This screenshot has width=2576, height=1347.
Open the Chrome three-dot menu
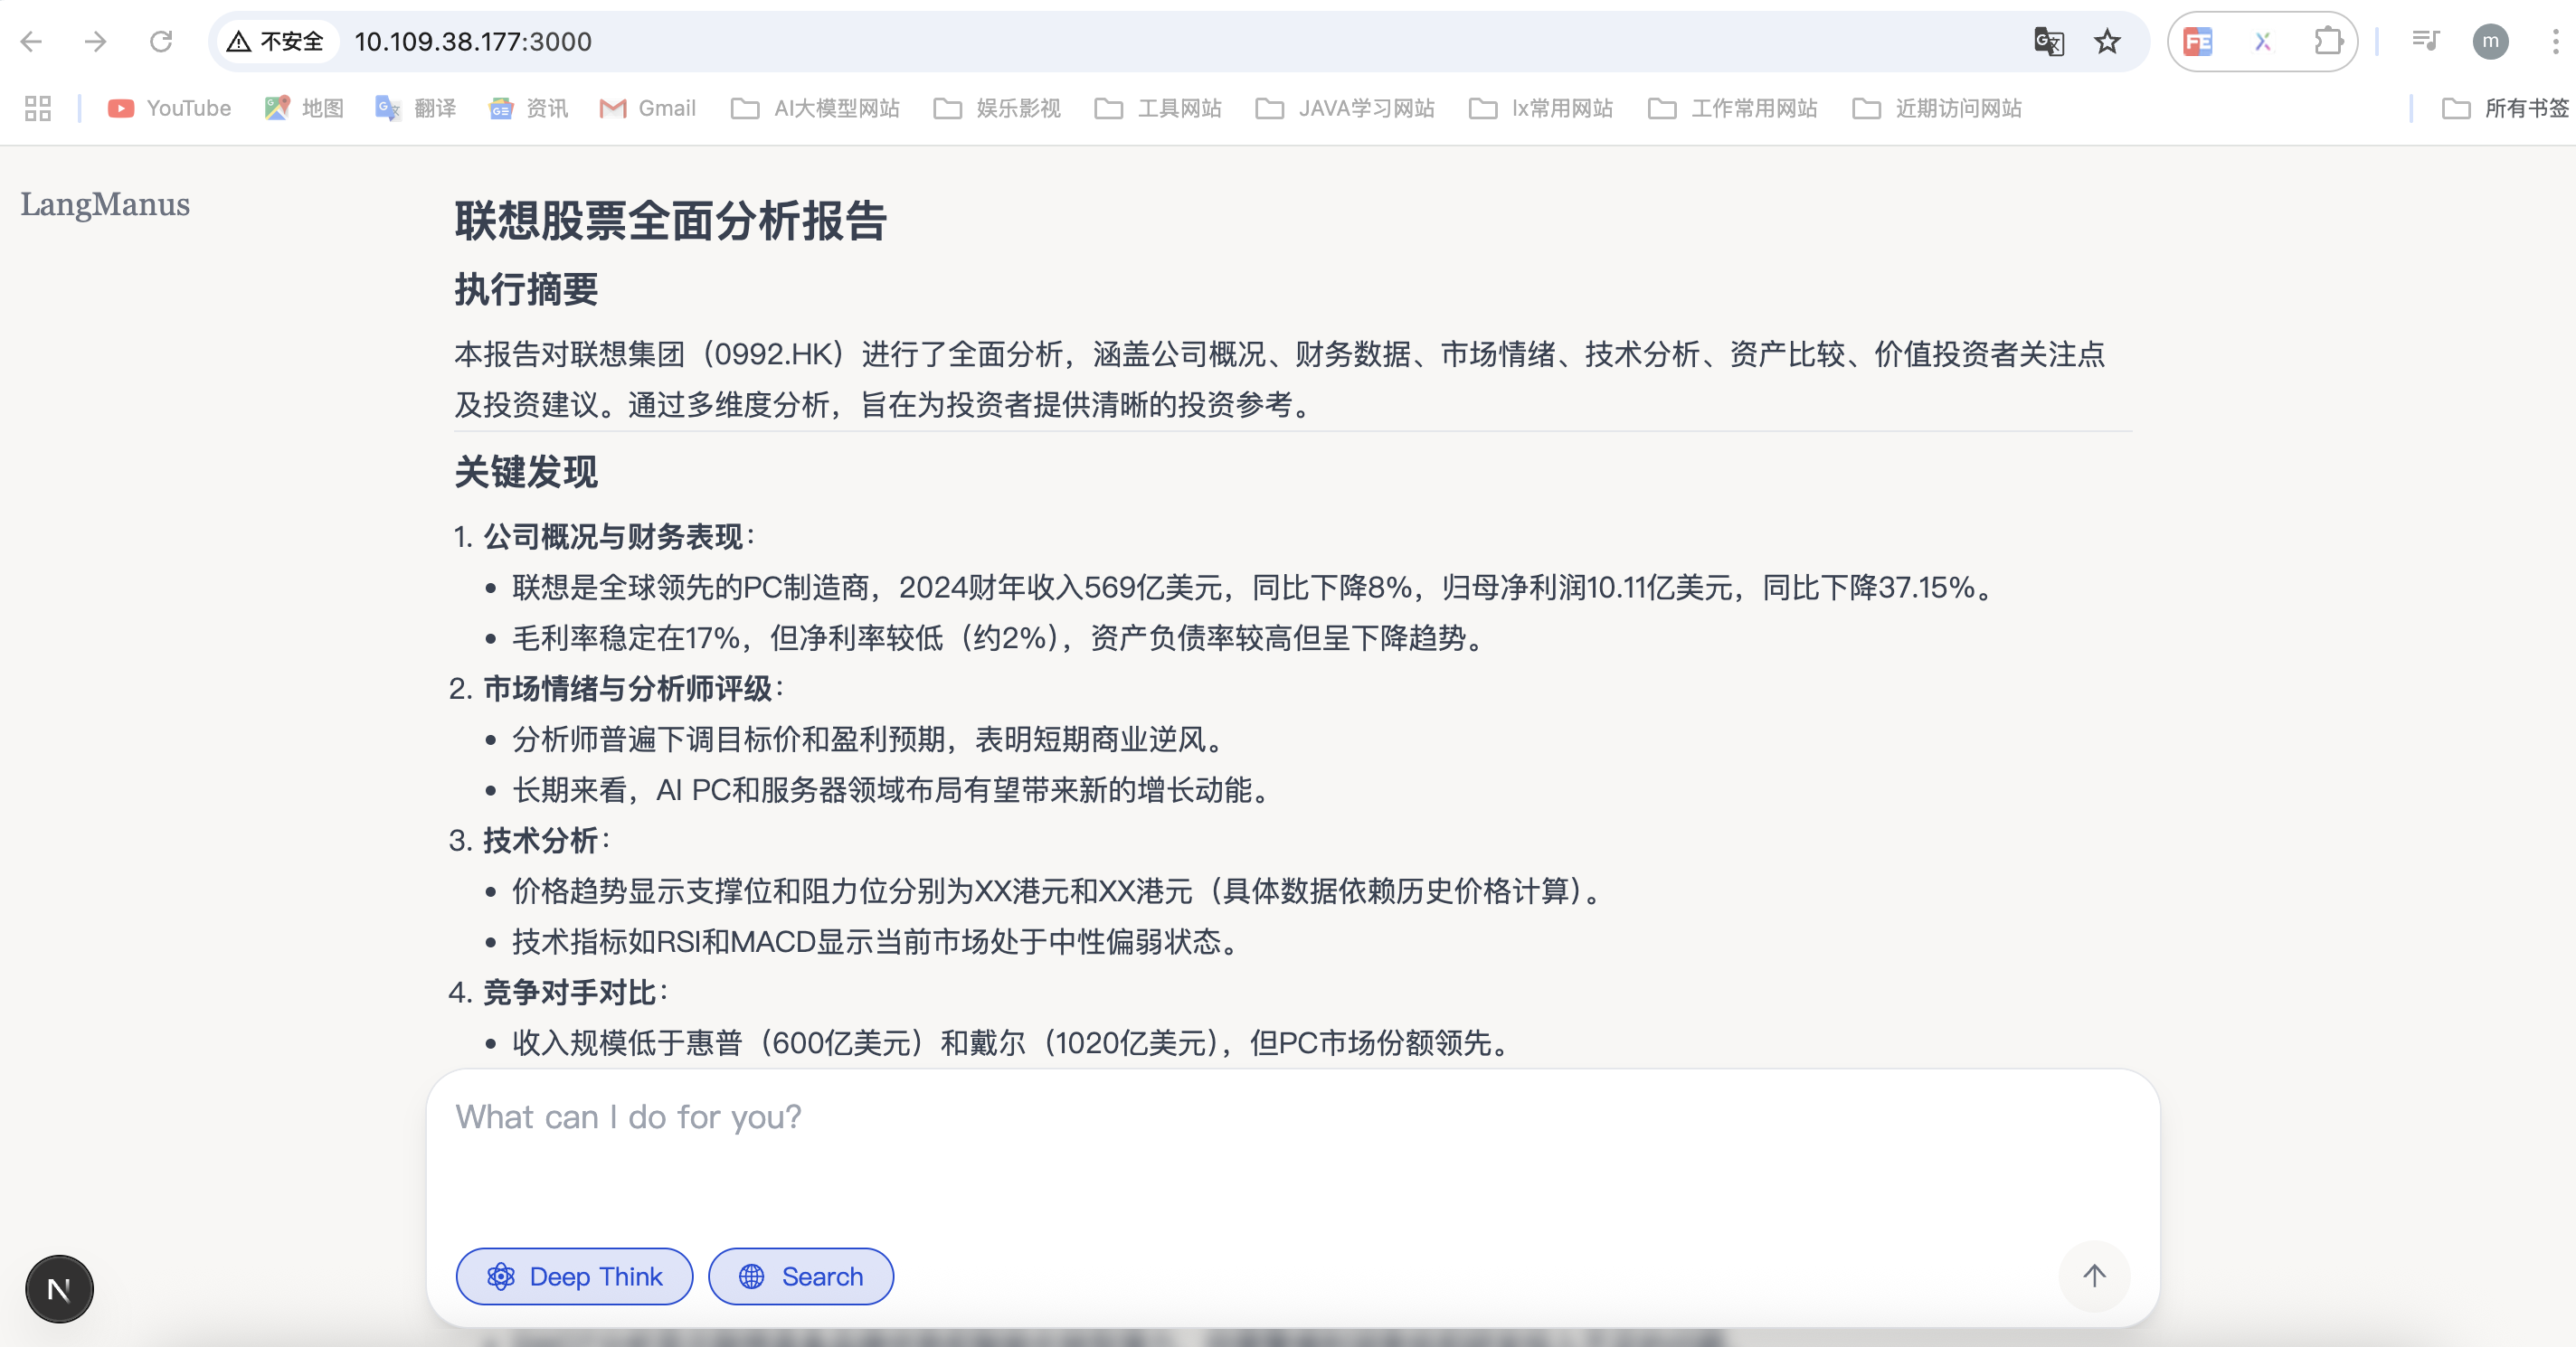[2555, 42]
